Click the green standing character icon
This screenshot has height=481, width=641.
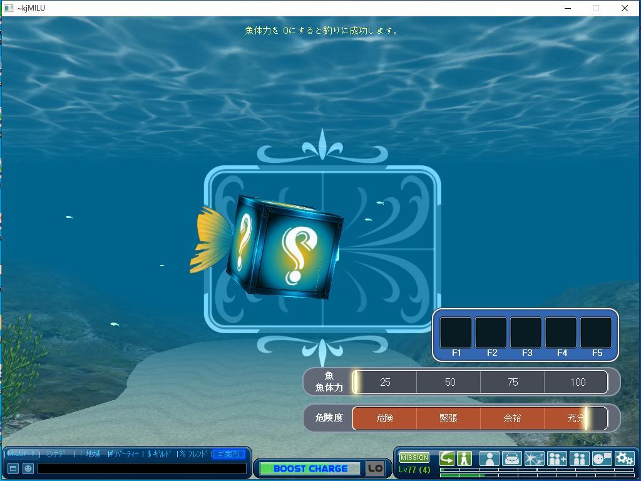464,458
